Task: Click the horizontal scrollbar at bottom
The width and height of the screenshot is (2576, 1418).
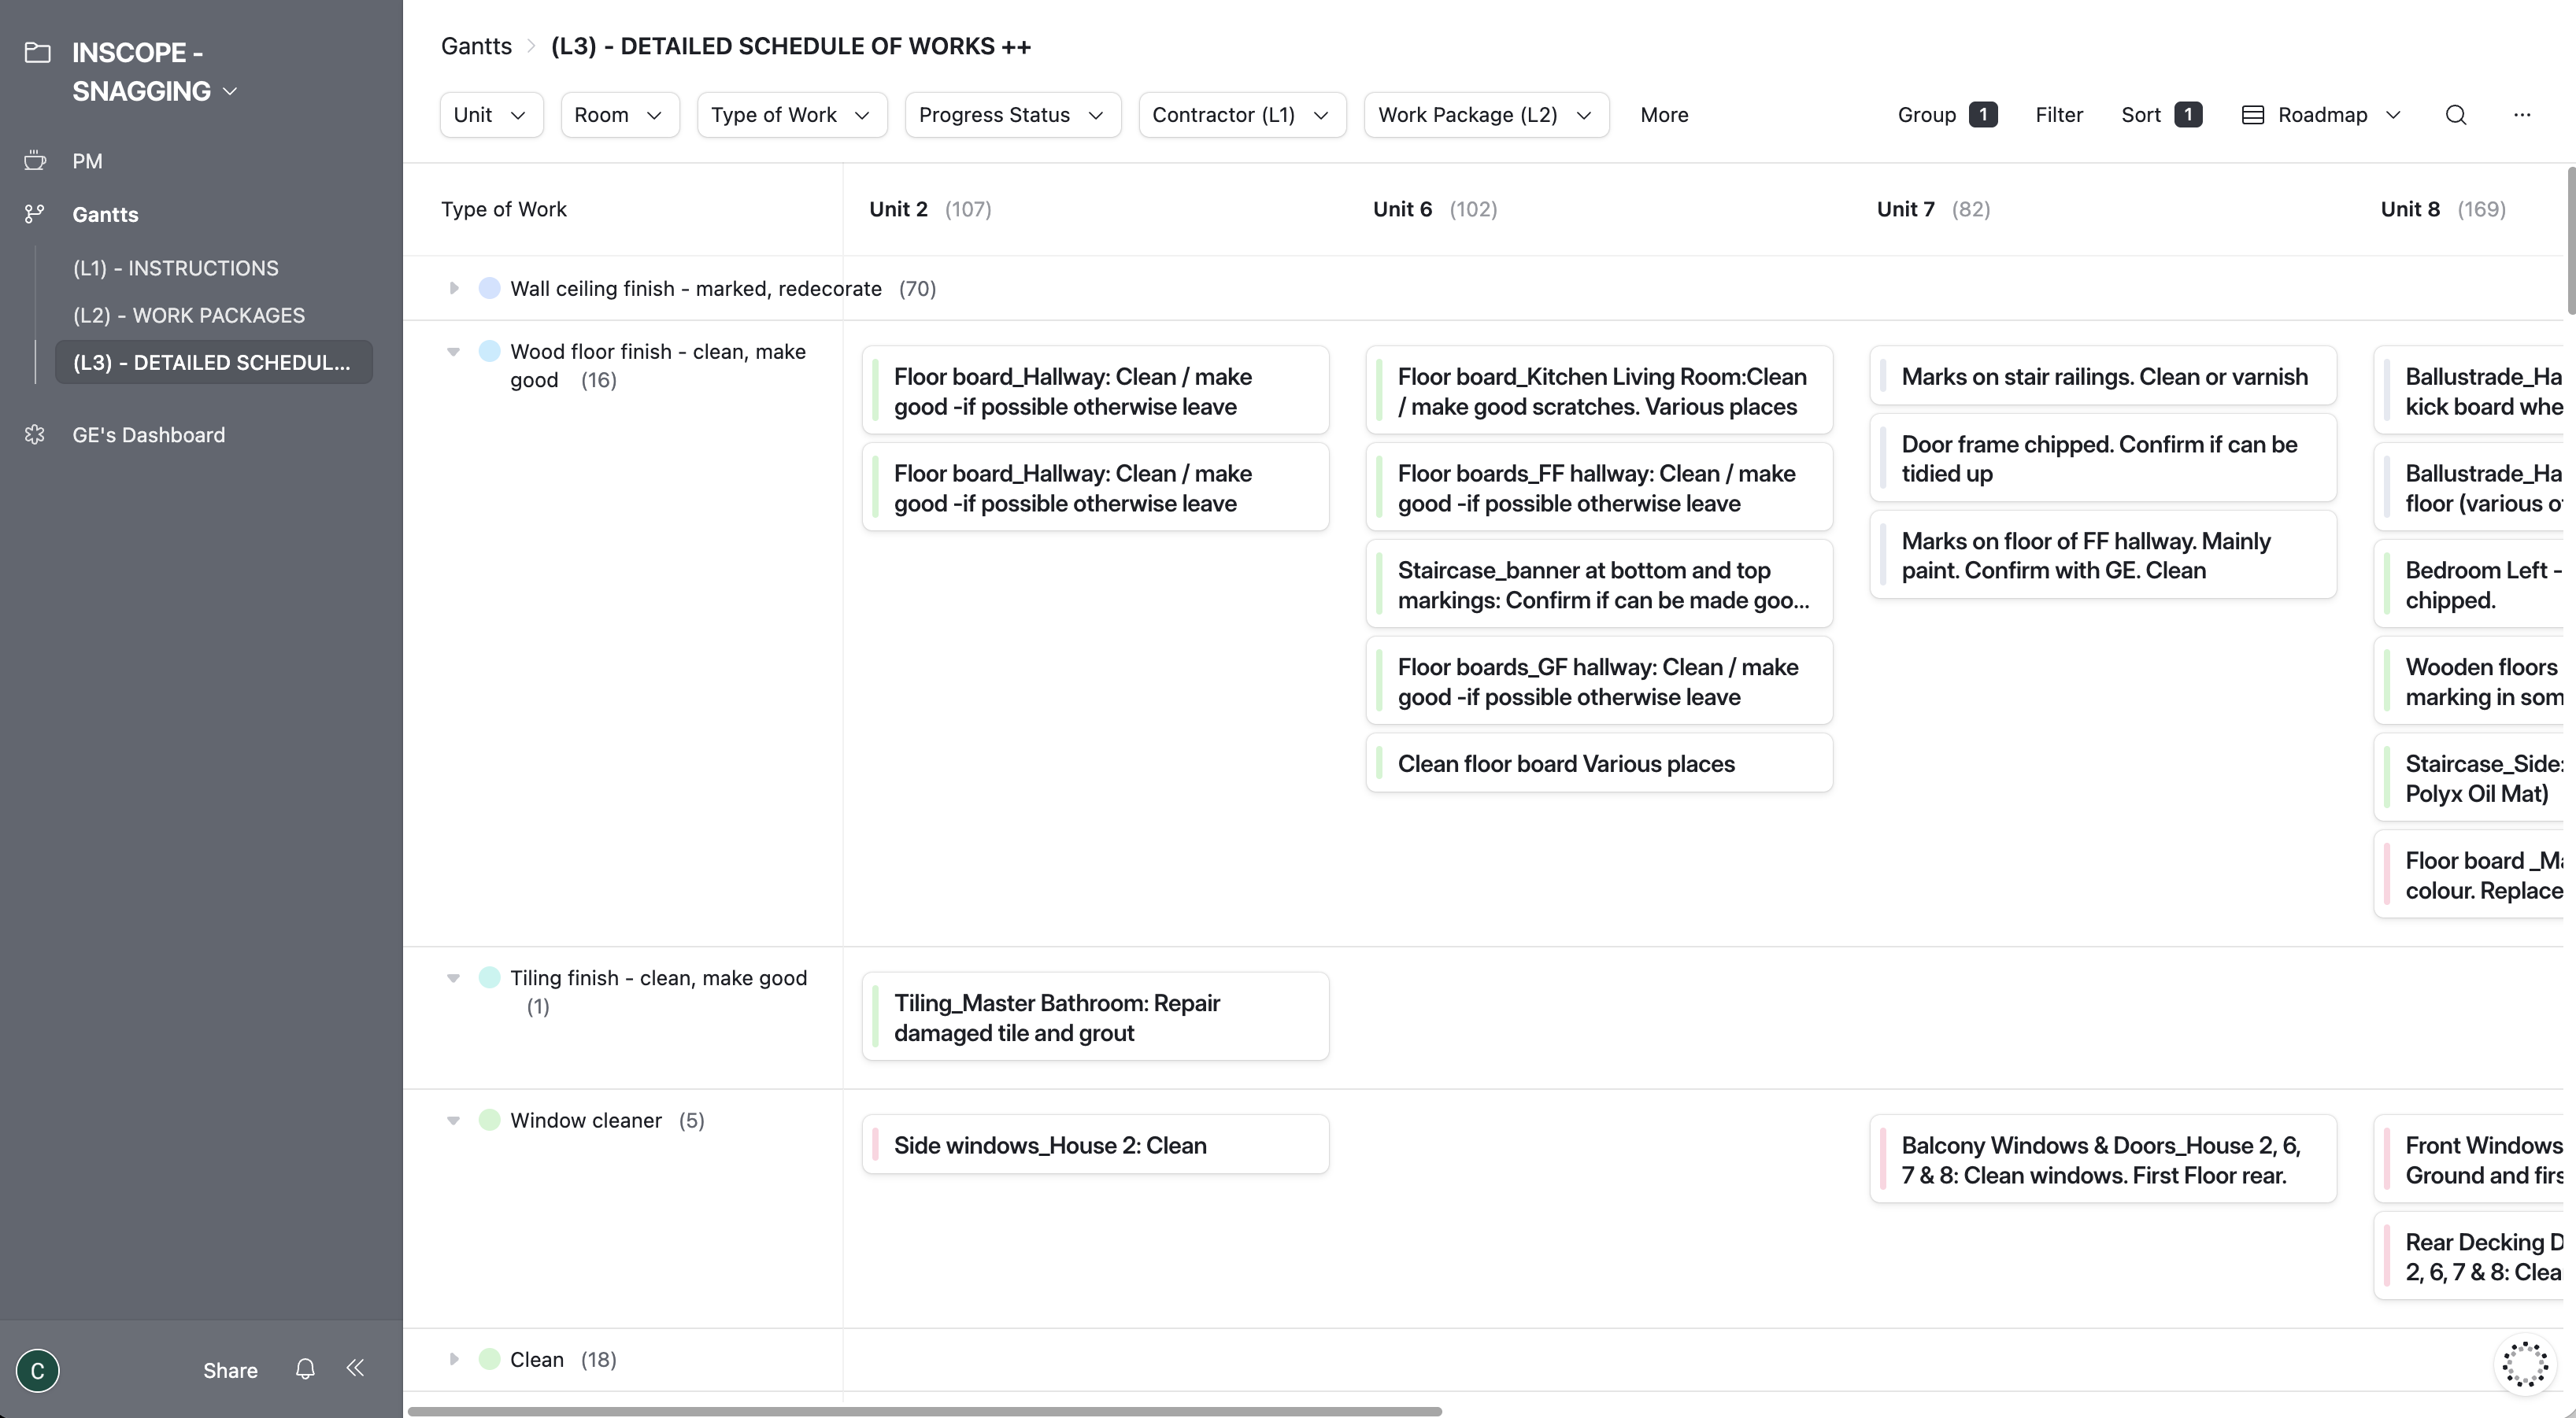Action: pyautogui.click(x=924, y=1411)
